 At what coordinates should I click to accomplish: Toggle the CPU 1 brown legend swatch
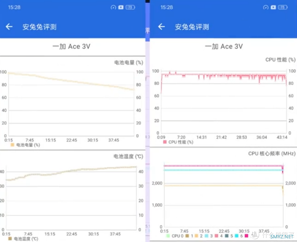coord(187,236)
